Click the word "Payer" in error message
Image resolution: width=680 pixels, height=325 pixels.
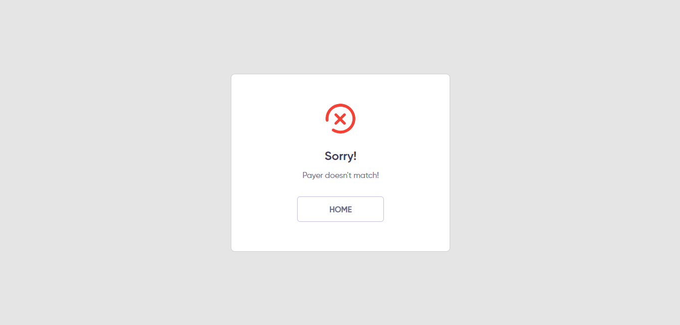click(313, 175)
